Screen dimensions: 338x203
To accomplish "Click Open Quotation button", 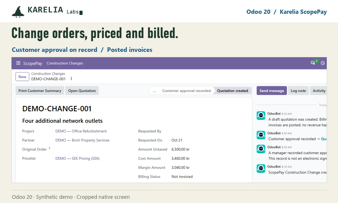I will (82, 91).
